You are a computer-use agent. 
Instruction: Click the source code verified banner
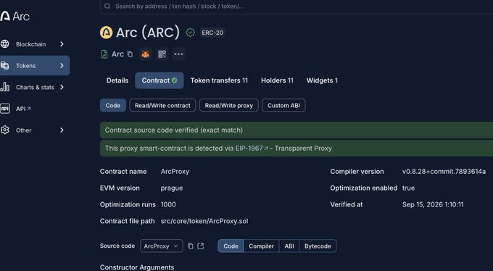point(297,130)
